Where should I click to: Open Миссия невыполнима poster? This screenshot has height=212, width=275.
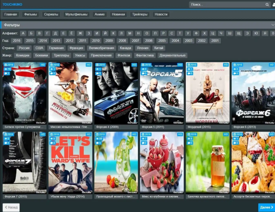click(70, 93)
